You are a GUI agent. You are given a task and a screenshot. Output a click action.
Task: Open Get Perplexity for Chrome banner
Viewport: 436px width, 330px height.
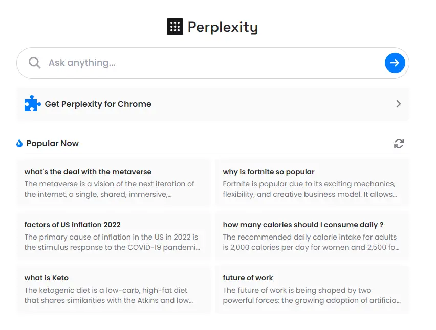coord(213,104)
